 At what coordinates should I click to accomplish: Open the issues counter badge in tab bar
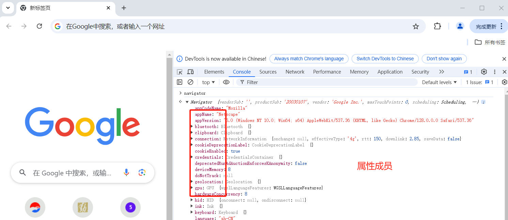tap(468, 72)
